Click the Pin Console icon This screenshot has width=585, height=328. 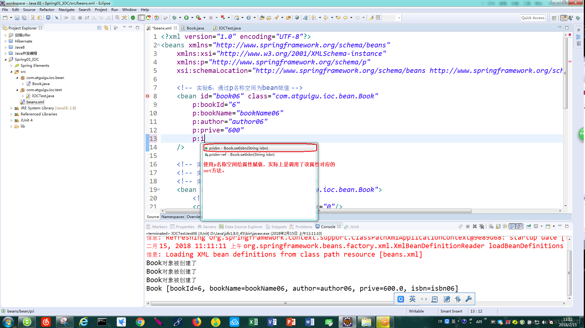pyautogui.click(x=529, y=227)
